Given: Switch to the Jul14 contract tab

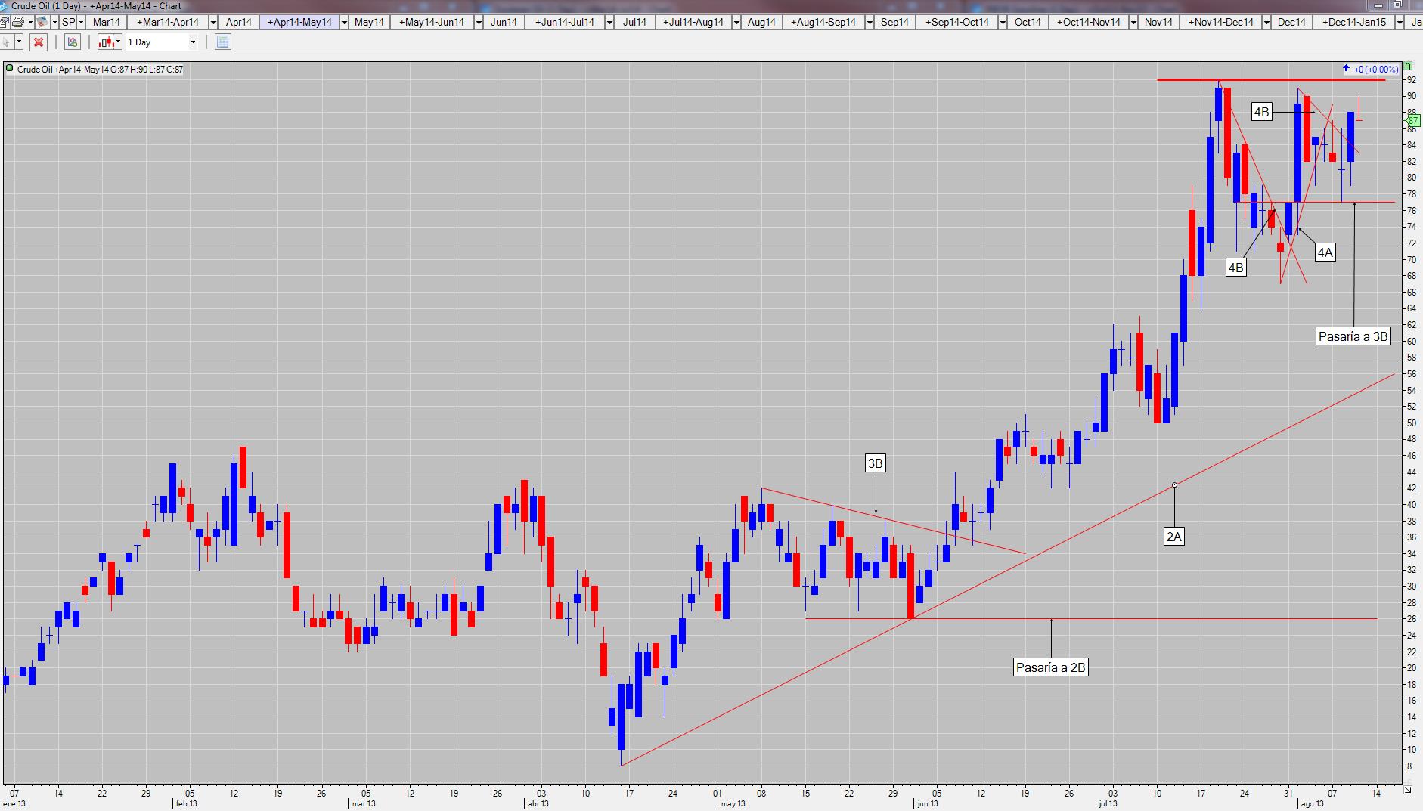Looking at the screenshot, I should [x=635, y=22].
